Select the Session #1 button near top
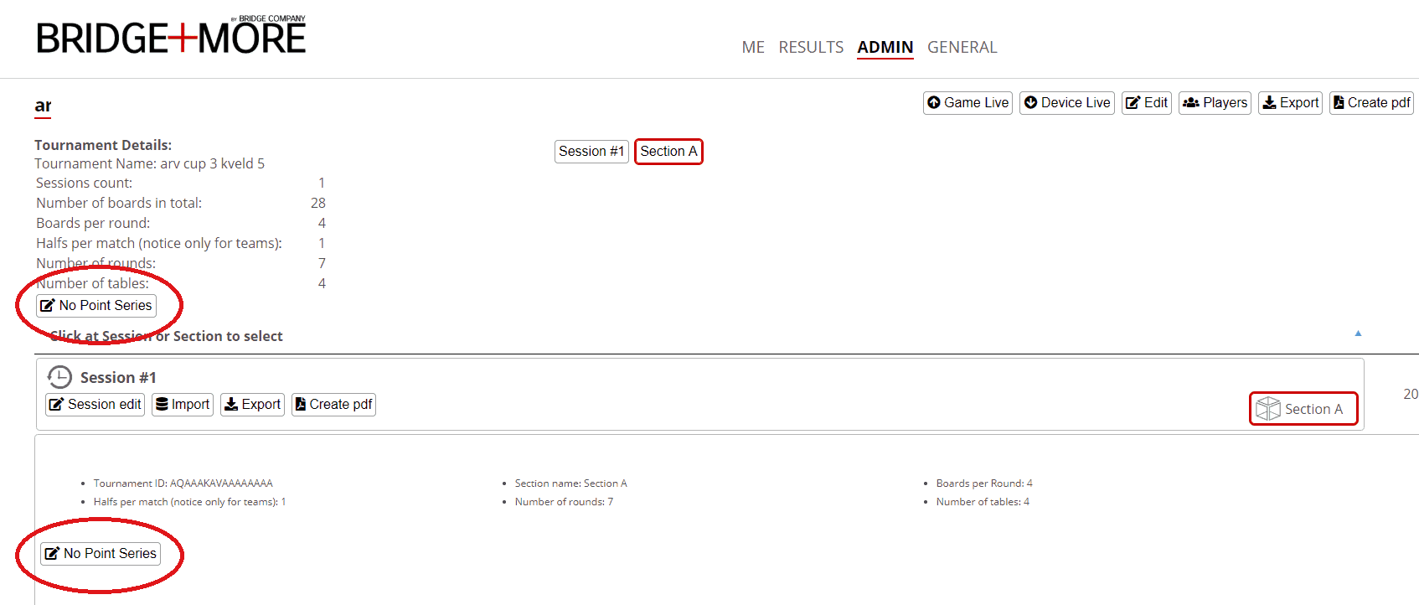 point(591,152)
